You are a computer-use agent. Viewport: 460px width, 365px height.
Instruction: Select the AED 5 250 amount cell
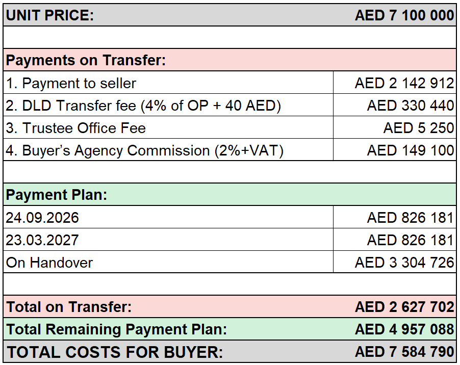click(x=395, y=127)
